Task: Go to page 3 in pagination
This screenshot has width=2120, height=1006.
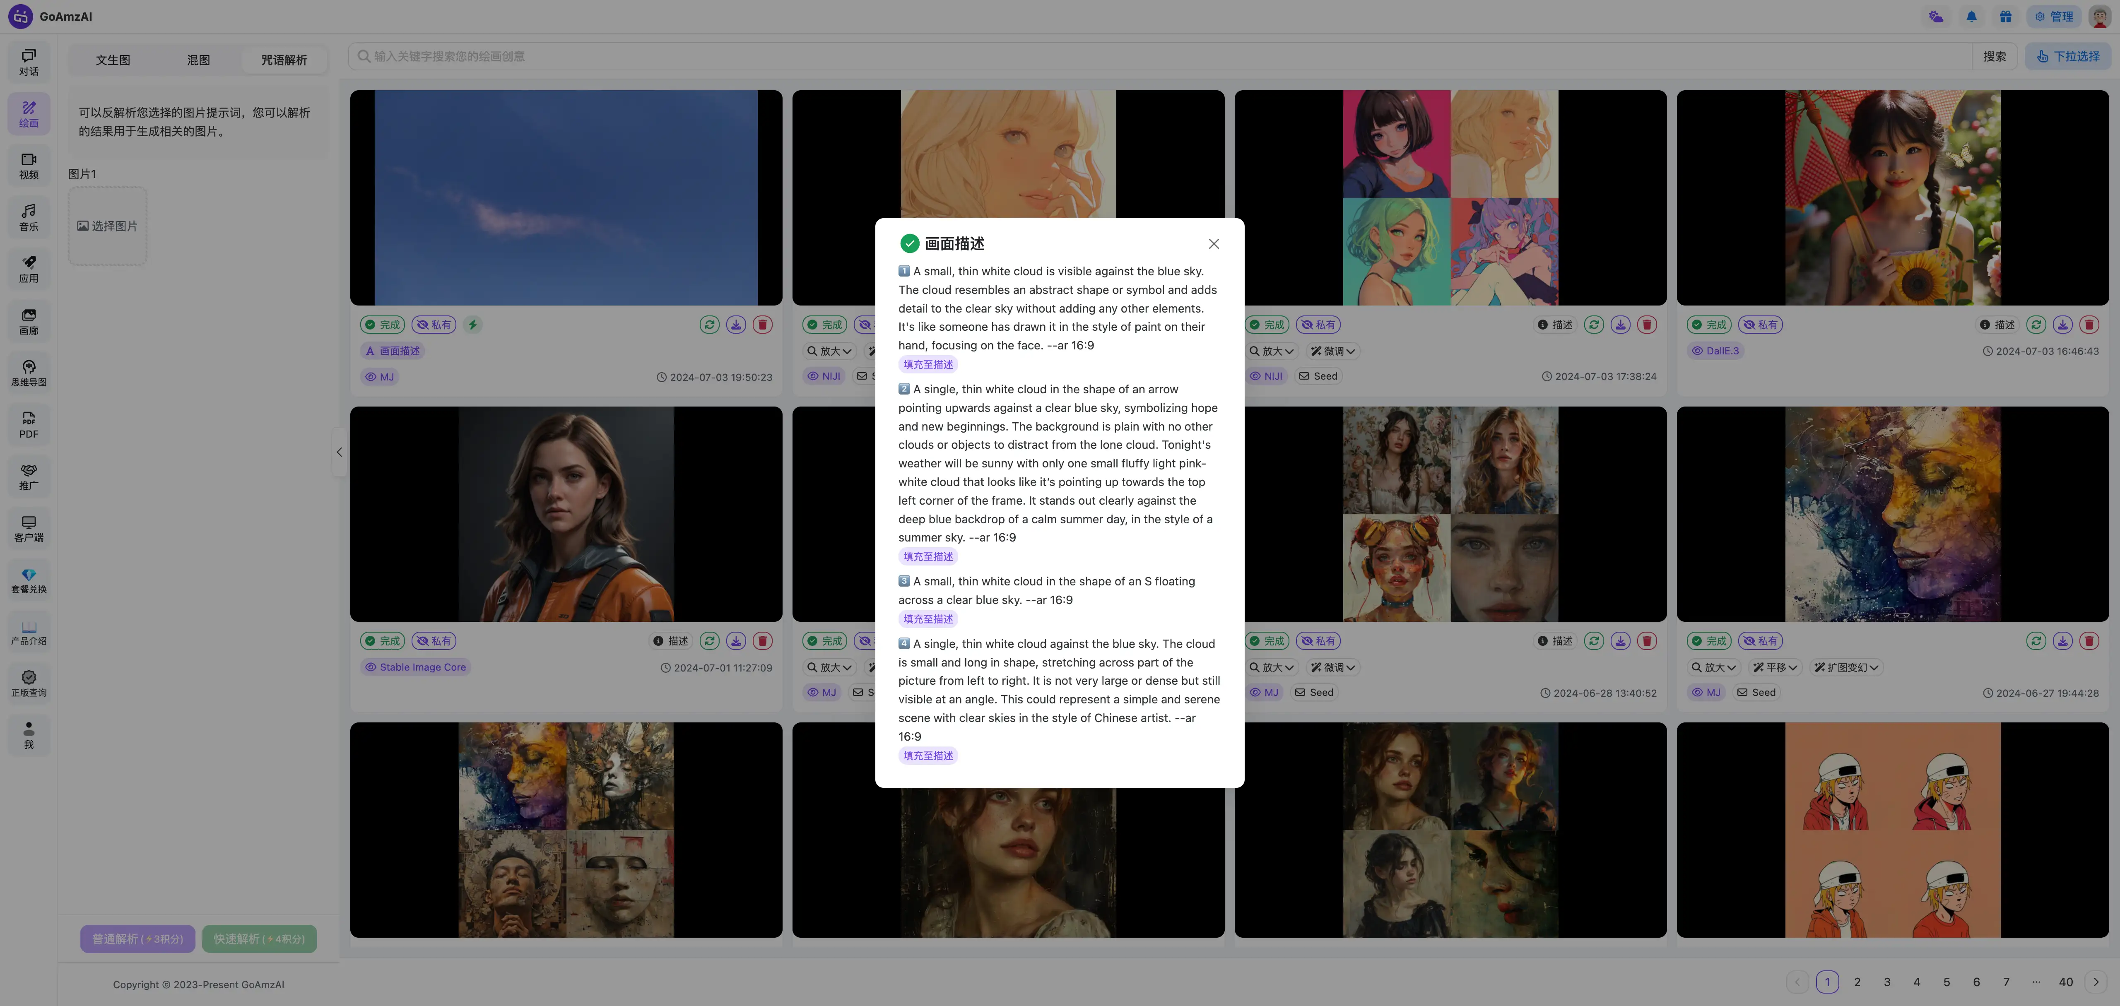Action: tap(1887, 982)
